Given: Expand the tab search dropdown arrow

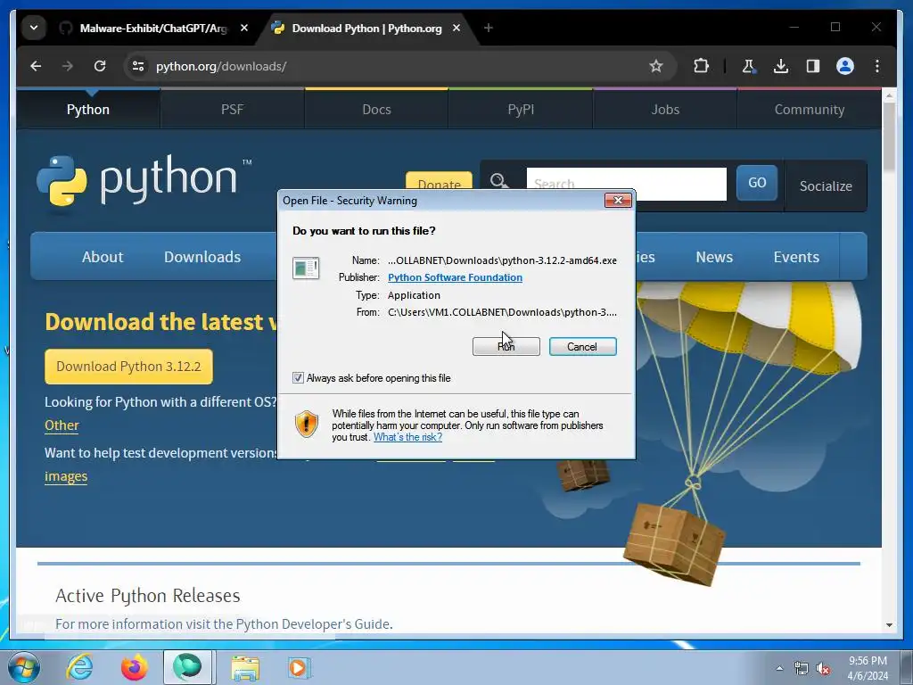Looking at the screenshot, I should pyautogui.click(x=34, y=28).
